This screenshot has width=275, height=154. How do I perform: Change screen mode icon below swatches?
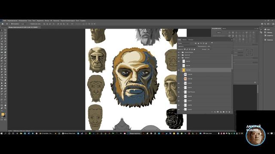pyautogui.click(x=5, y=120)
